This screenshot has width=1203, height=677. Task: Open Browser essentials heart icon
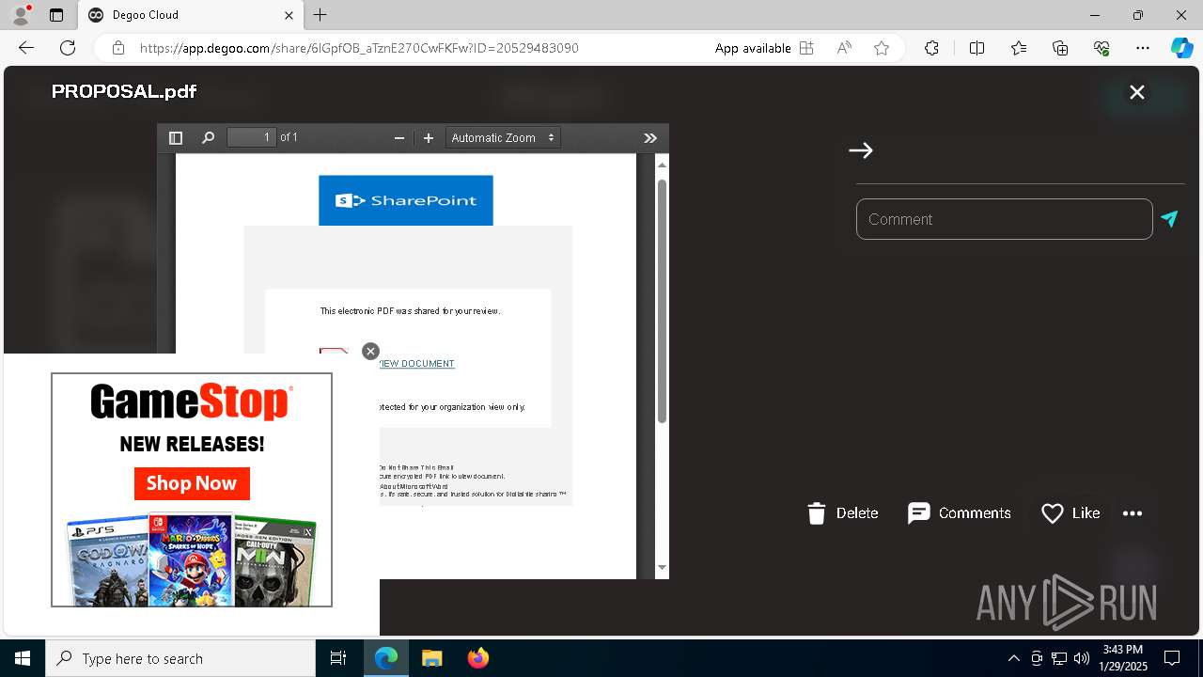1101,48
